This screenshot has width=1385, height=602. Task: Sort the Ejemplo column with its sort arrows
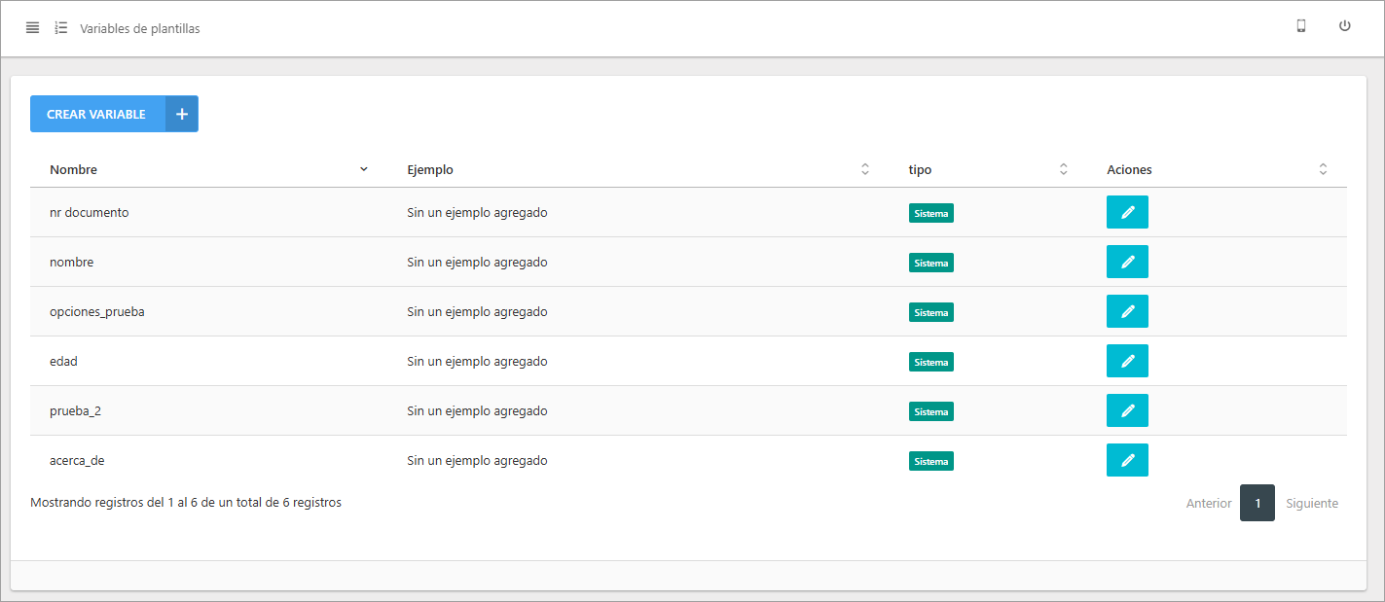pyautogui.click(x=864, y=168)
